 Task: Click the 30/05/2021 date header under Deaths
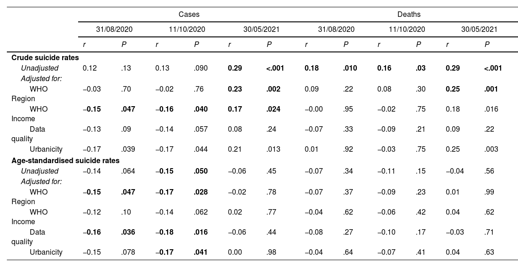[x=479, y=29]
